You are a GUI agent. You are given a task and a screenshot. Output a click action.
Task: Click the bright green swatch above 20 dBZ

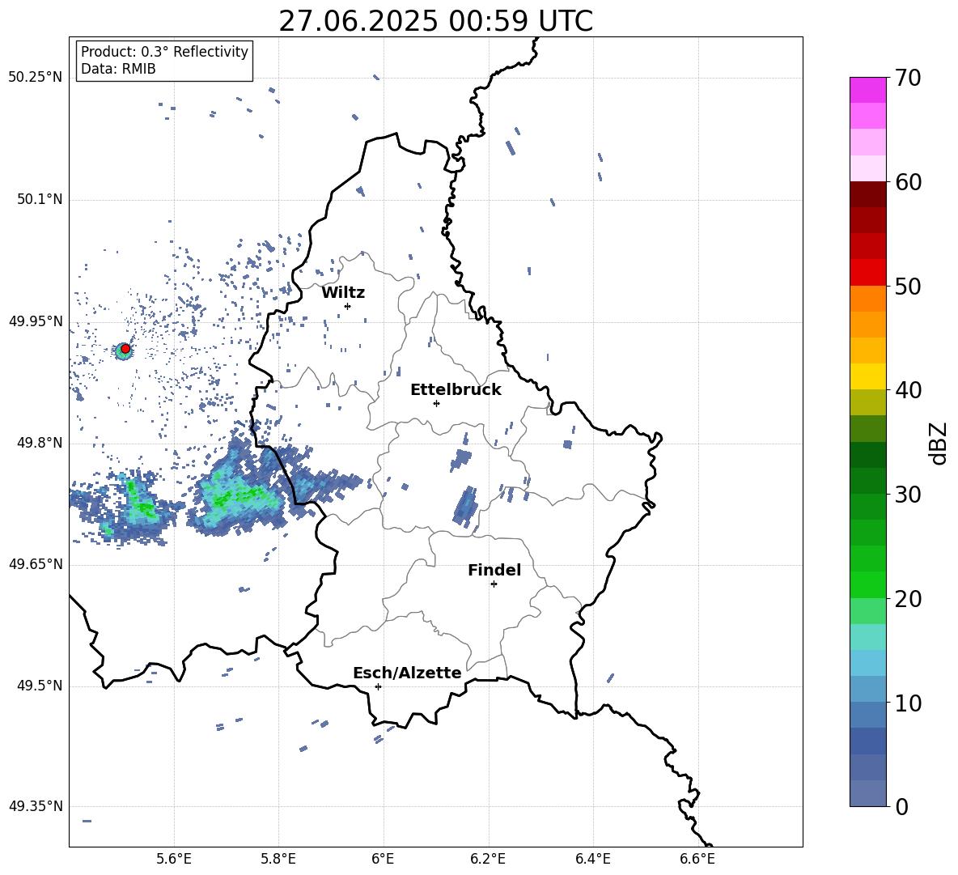[868, 584]
